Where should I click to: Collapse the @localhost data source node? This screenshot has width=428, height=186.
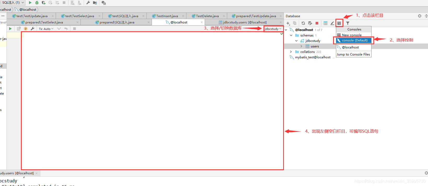(x=286, y=30)
